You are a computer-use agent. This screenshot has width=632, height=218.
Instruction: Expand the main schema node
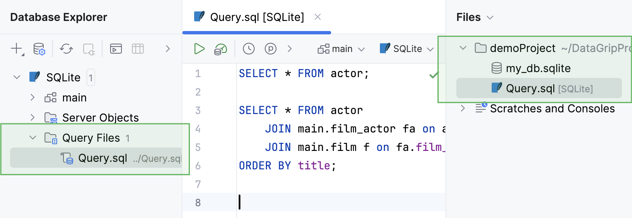coord(32,98)
